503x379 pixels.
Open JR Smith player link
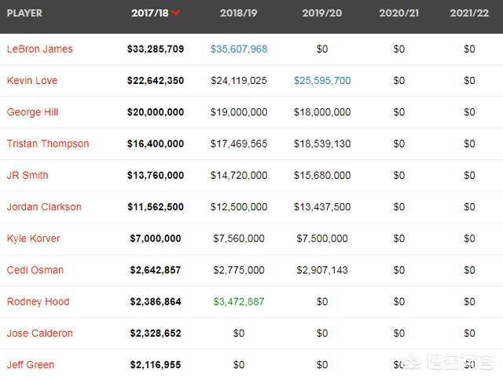[28, 176]
